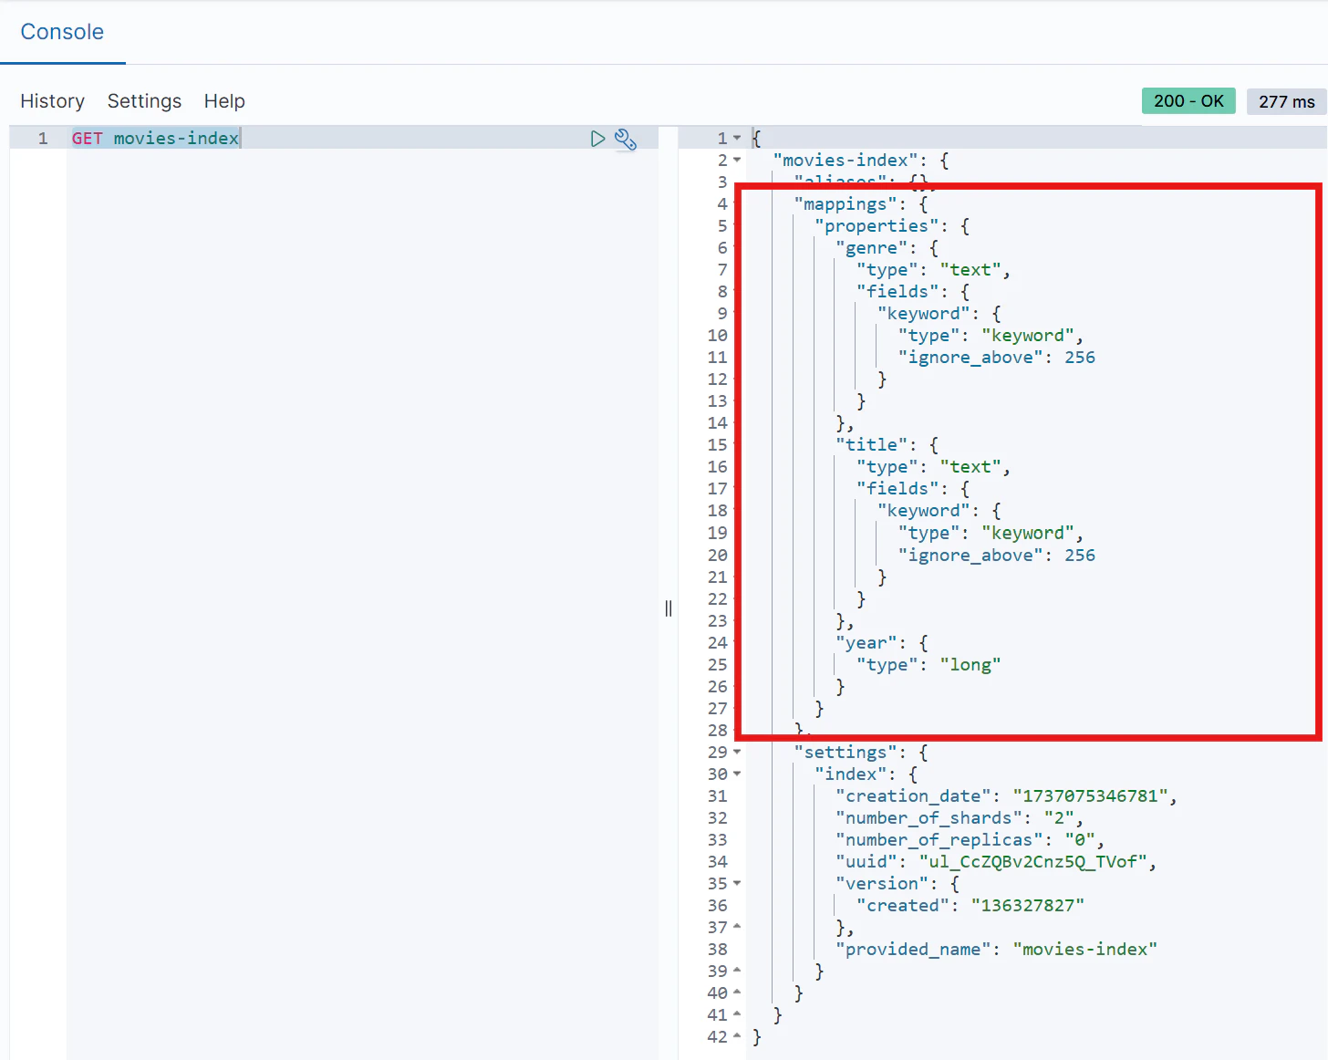Click the pane resize handle between editors
Screen dimensions: 1328x1060
669,608
